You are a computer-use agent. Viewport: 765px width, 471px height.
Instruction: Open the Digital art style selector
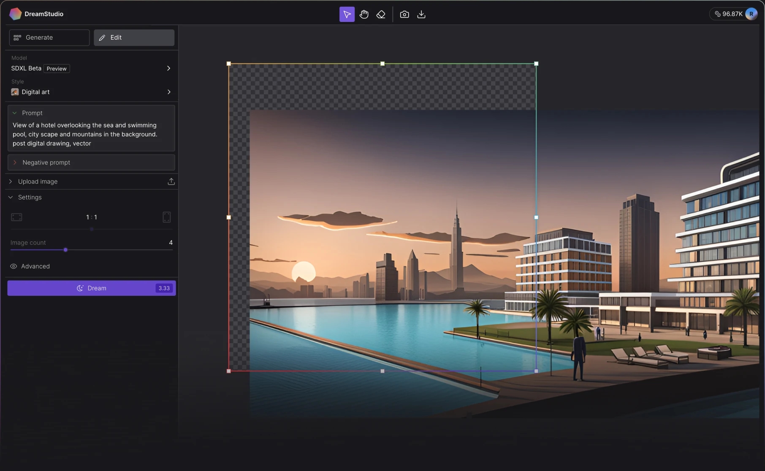(x=91, y=92)
